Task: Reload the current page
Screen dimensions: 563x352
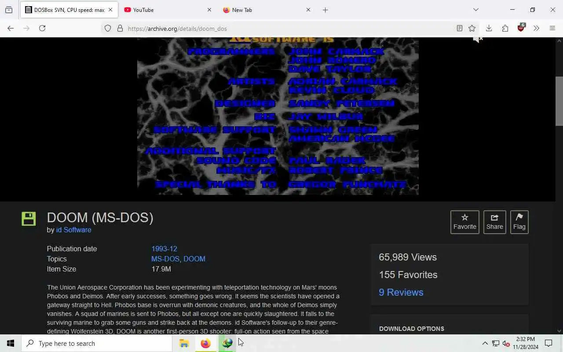Action: click(42, 28)
